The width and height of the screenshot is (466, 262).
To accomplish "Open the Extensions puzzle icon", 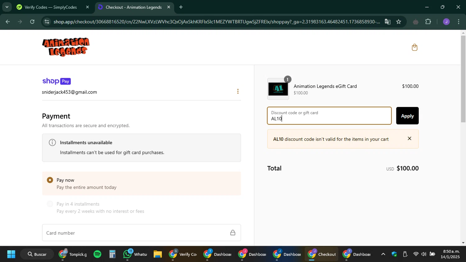I will coord(428,22).
